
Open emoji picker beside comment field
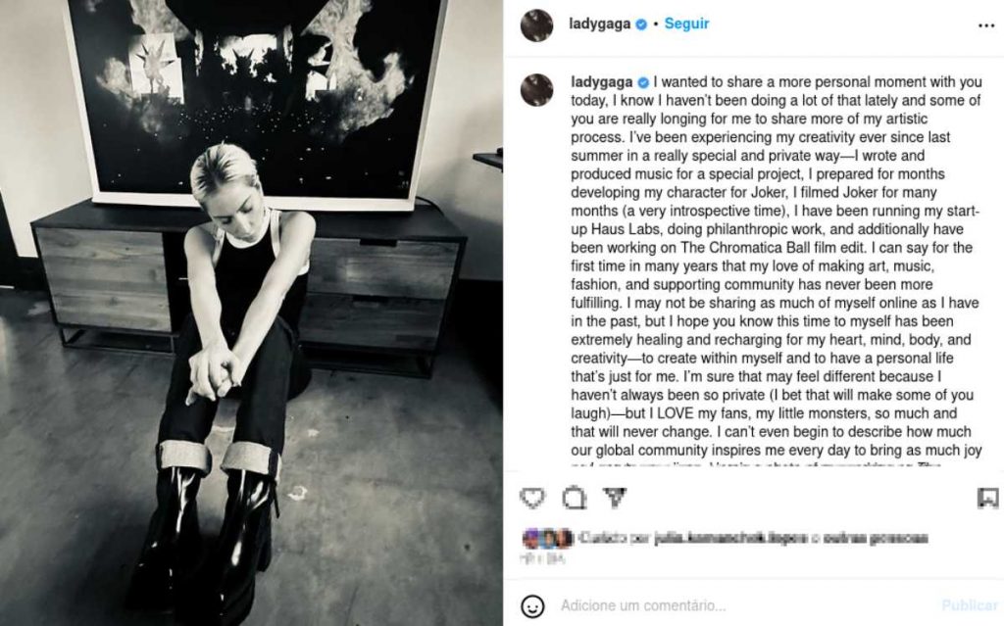(532, 605)
